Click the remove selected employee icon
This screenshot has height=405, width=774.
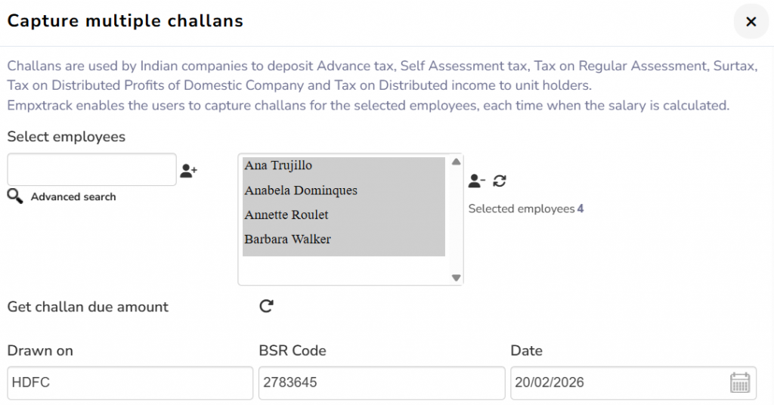(x=476, y=181)
